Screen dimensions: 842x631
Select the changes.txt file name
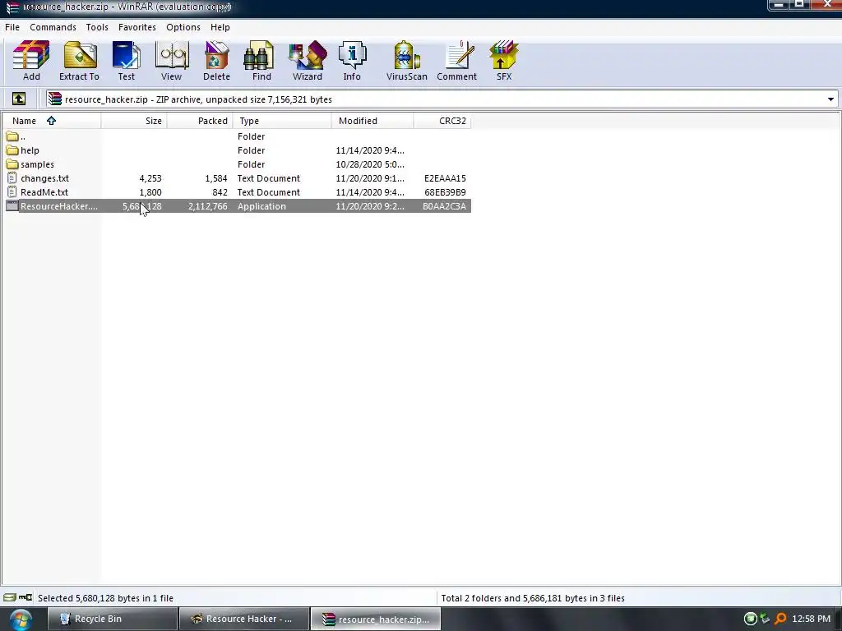[44, 178]
